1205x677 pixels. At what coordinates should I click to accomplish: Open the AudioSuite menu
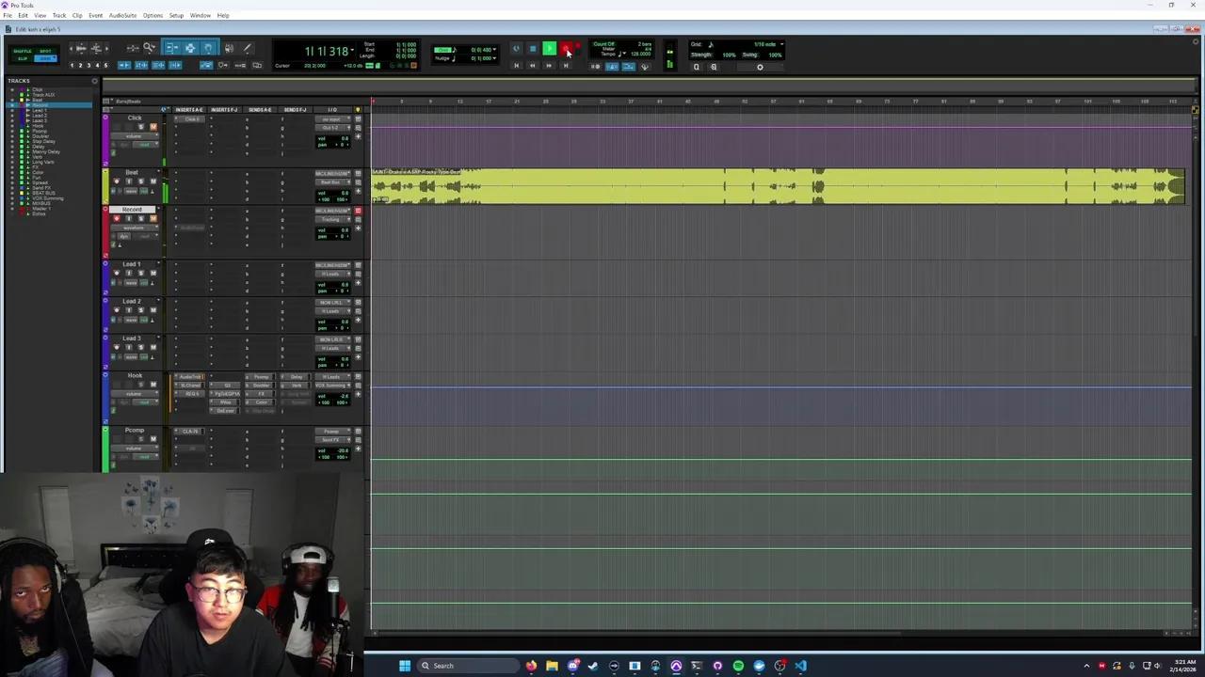click(122, 15)
